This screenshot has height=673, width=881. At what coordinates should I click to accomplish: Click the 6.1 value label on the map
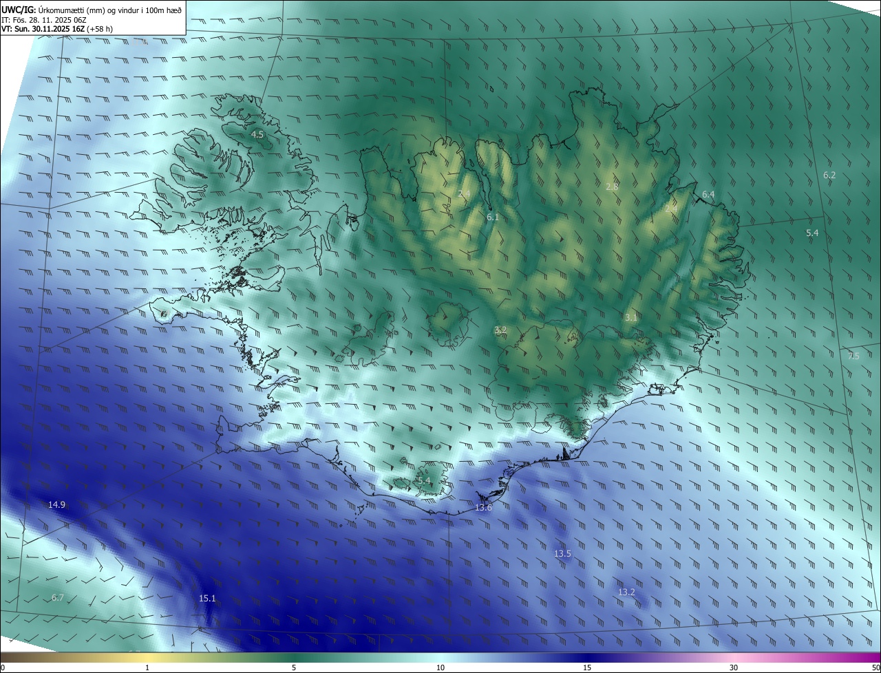pos(493,217)
